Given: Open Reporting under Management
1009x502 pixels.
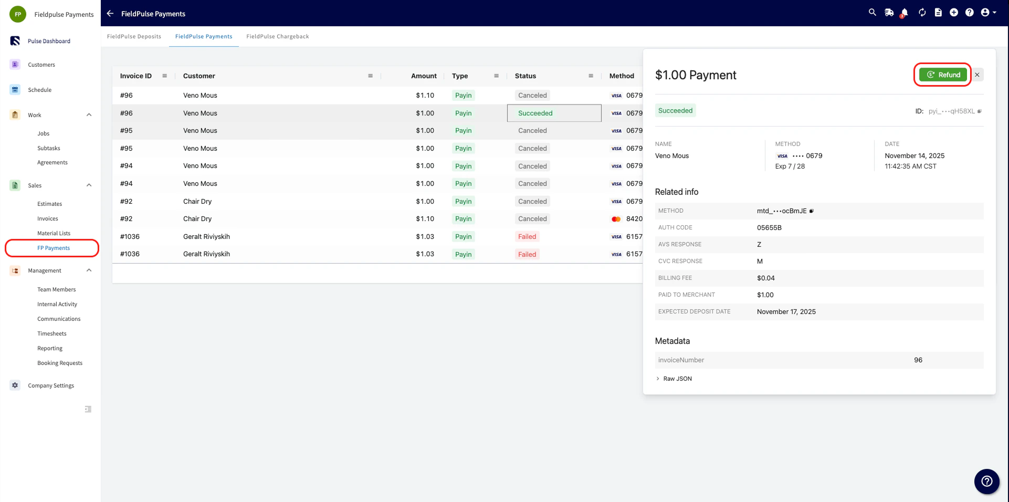Looking at the screenshot, I should [50, 348].
